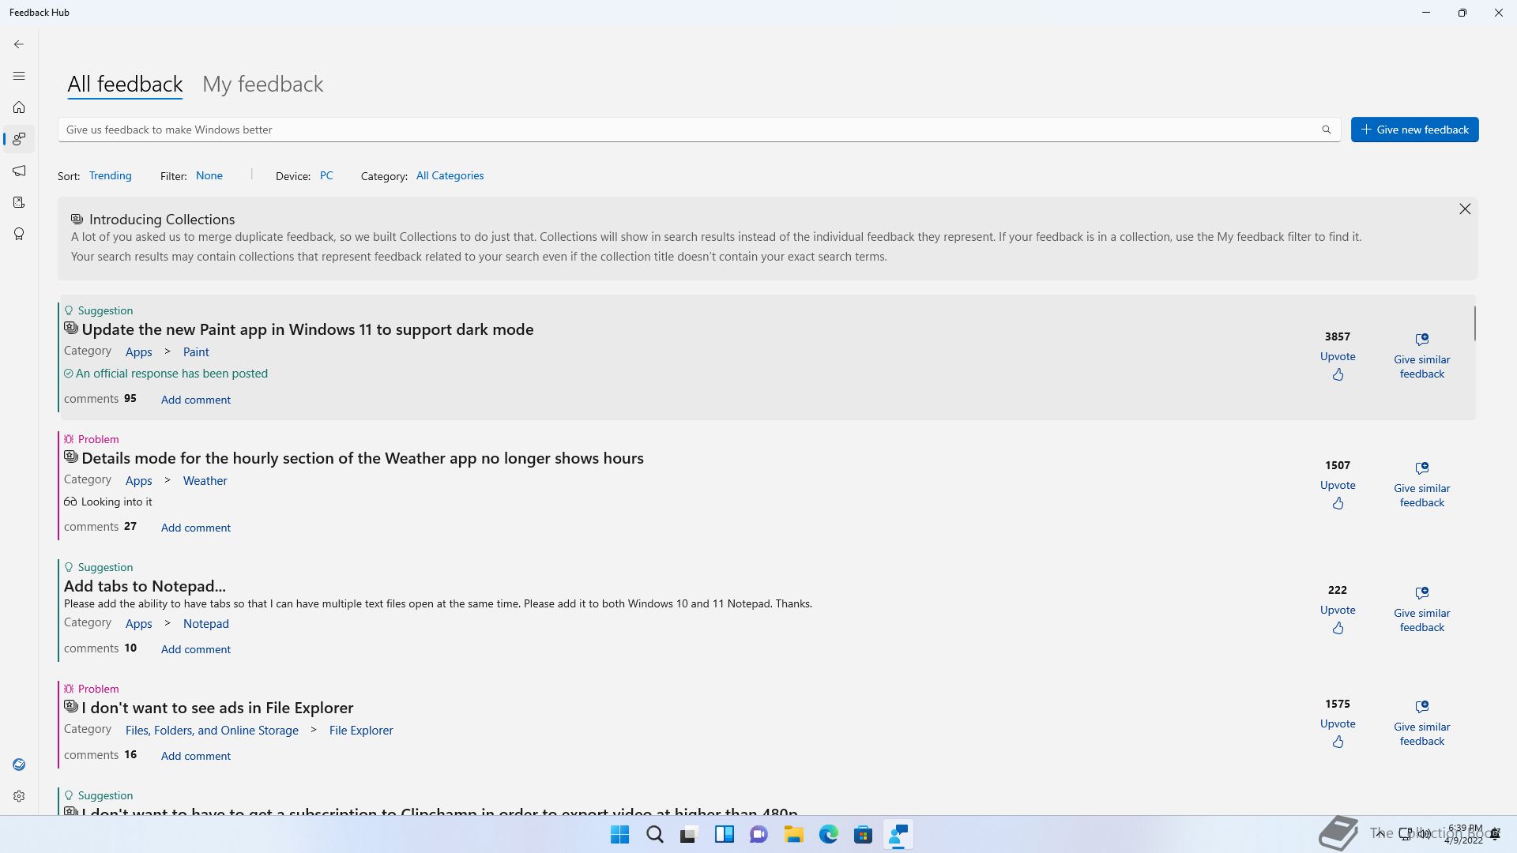Open the All Categories dropdown
The height and width of the screenshot is (853, 1517).
[x=450, y=175]
